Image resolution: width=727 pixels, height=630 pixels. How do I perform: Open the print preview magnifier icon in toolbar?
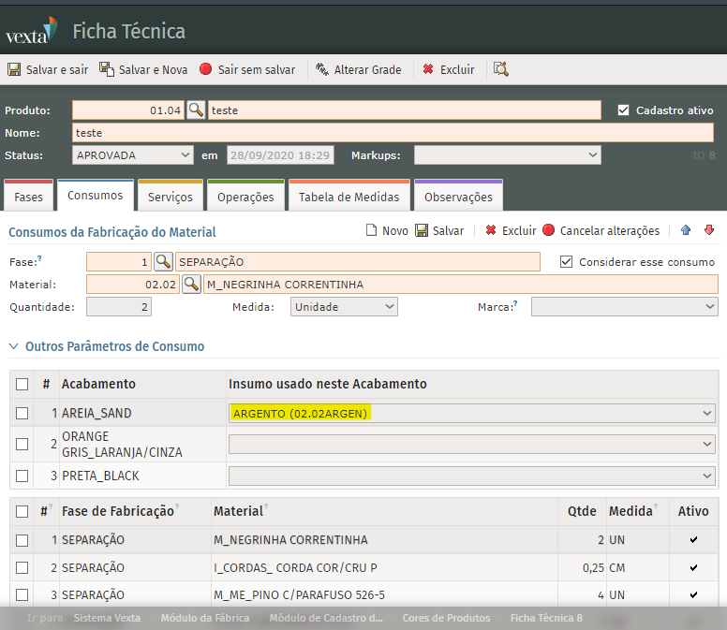[501, 69]
